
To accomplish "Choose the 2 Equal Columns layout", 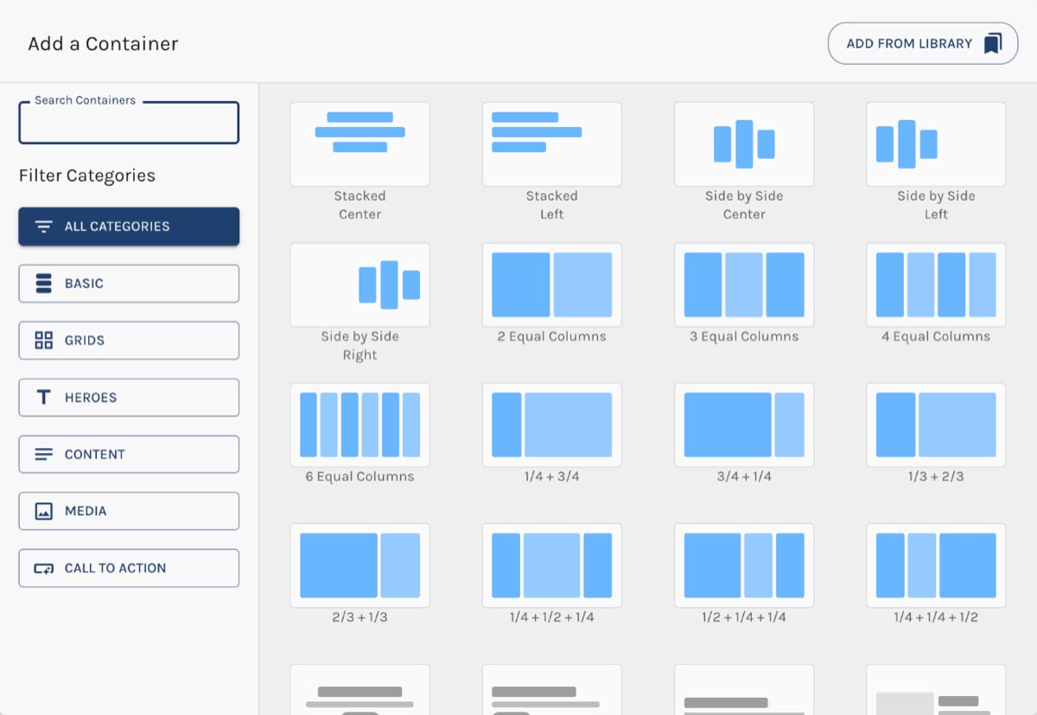I will (551, 284).
